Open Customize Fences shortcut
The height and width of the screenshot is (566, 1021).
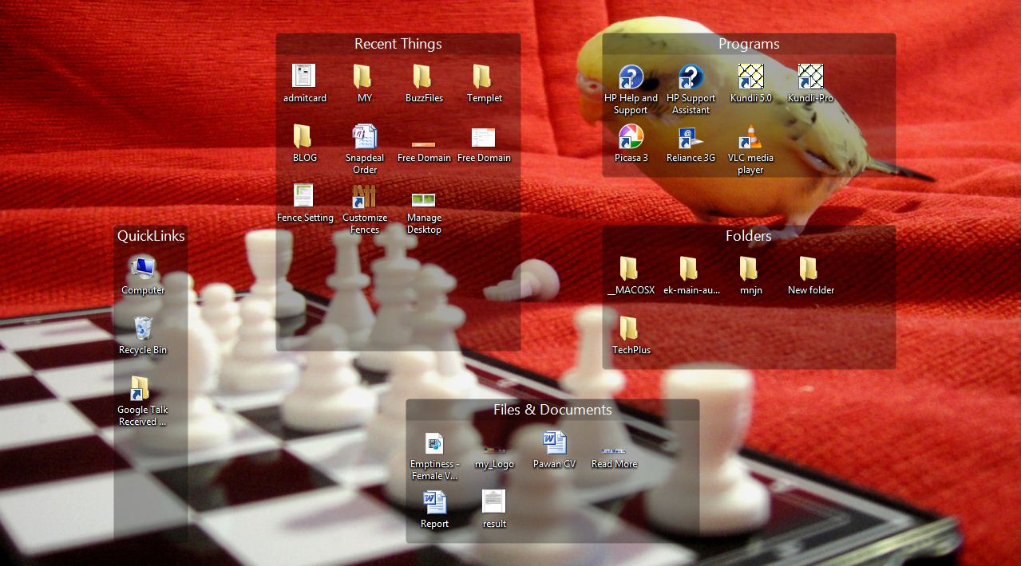pos(364,196)
